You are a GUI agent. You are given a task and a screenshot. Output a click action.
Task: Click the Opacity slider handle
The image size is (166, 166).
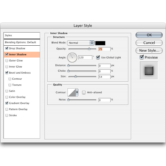[x=89, y=49]
